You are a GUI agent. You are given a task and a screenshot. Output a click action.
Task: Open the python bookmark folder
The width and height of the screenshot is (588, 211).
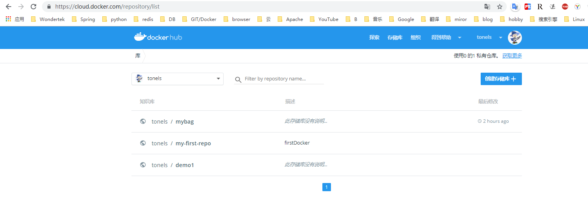point(115,19)
